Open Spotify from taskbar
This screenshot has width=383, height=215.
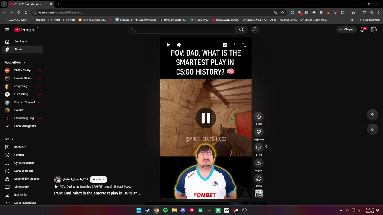(x=165, y=211)
